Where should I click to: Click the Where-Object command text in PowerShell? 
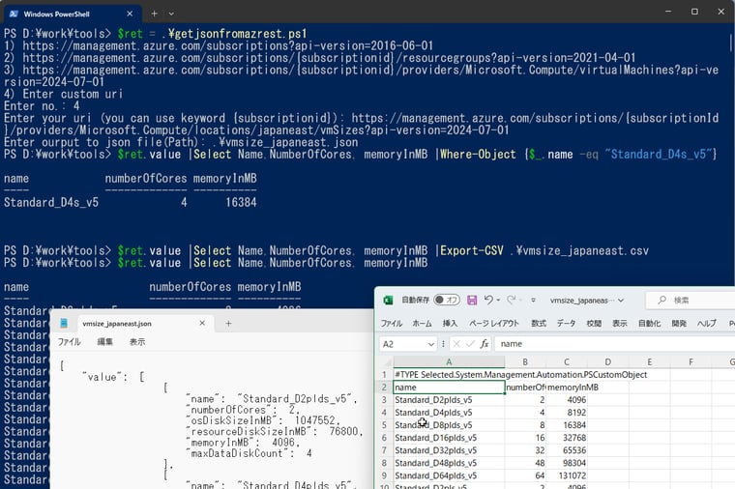[478, 155]
